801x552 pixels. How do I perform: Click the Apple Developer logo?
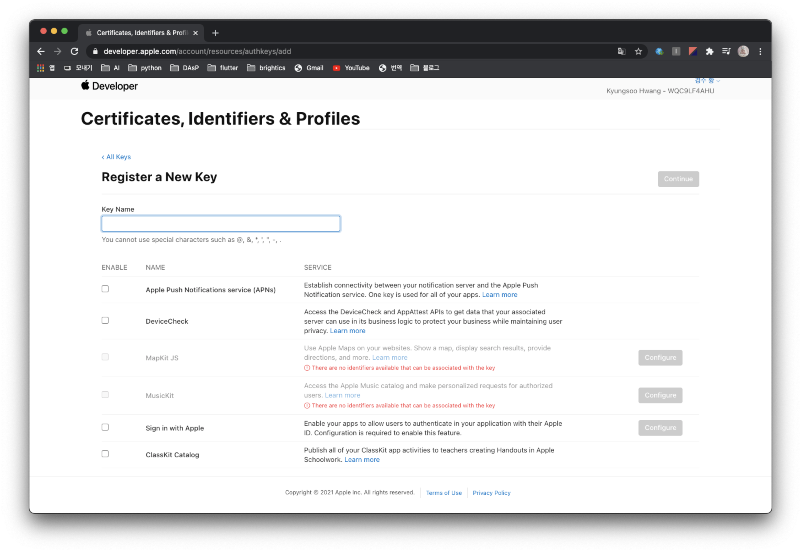[x=109, y=86]
